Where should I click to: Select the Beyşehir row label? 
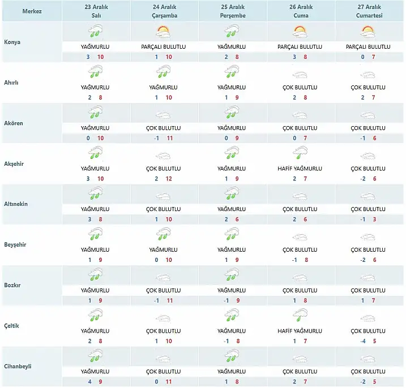click(15, 245)
